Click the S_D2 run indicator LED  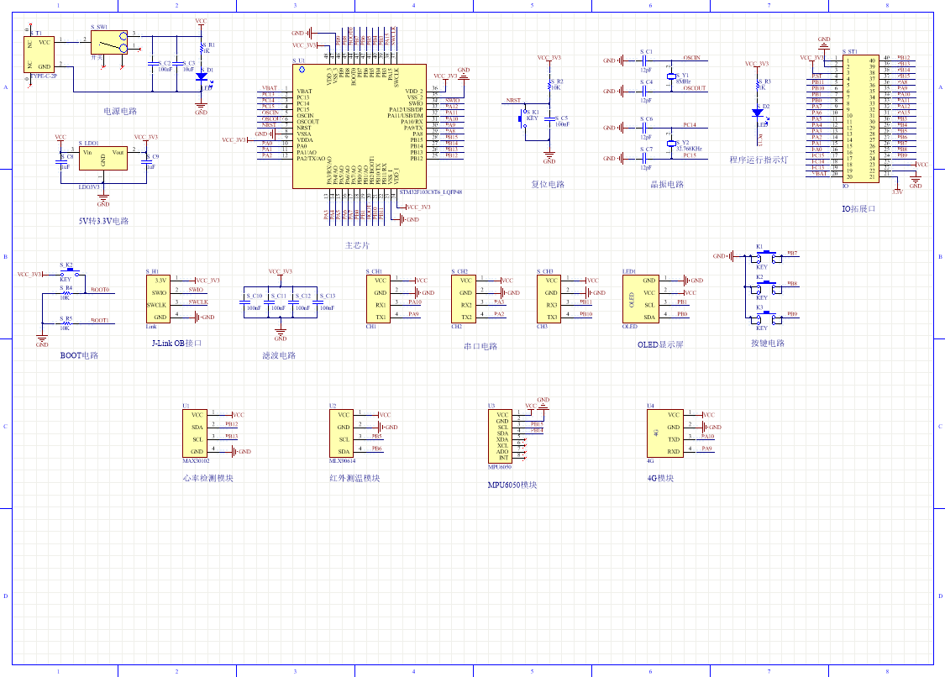pos(758,113)
